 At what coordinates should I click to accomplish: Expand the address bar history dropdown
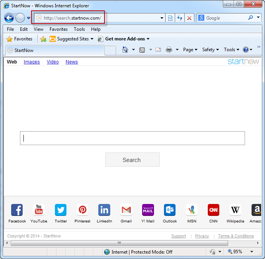pos(162,18)
